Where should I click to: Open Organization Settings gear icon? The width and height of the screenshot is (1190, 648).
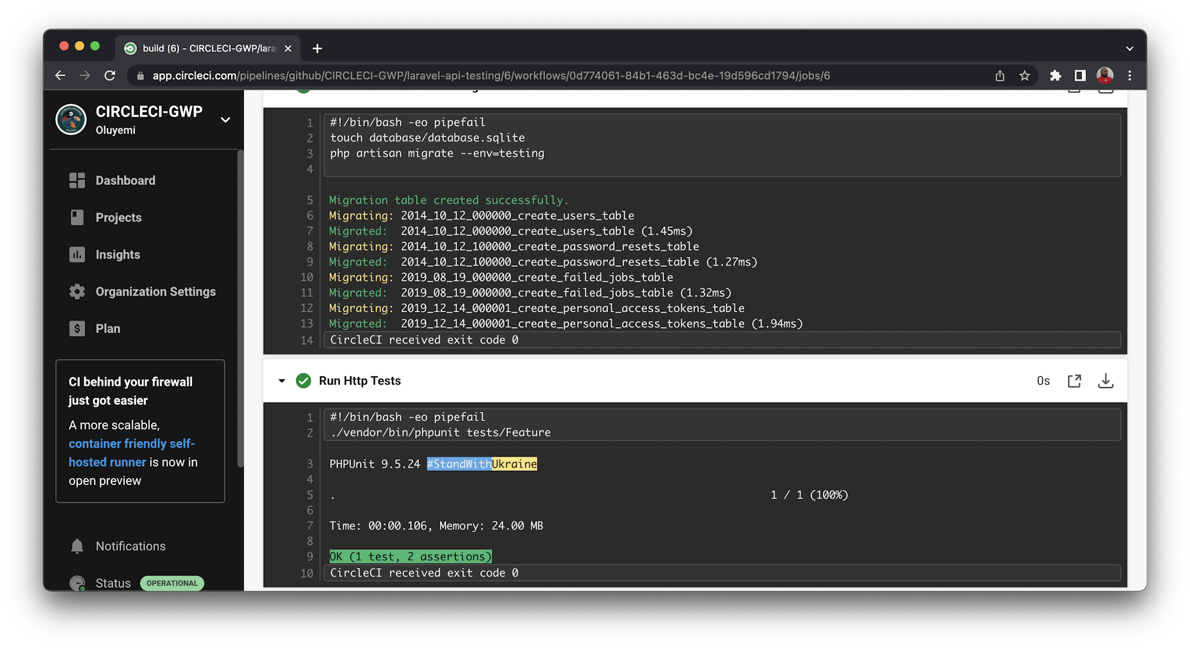coord(77,292)
